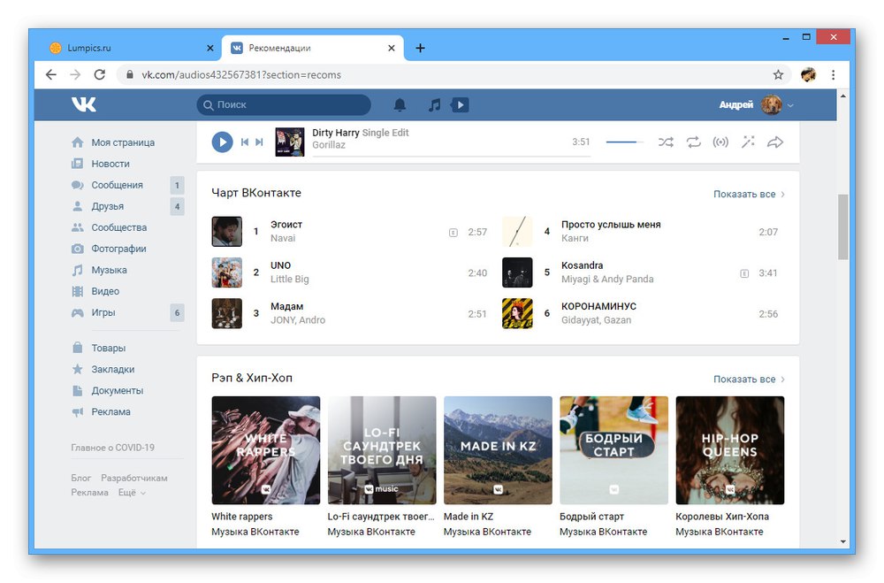Open Королевы Хип-Хопа playlist cover

(x=730, y=450)
